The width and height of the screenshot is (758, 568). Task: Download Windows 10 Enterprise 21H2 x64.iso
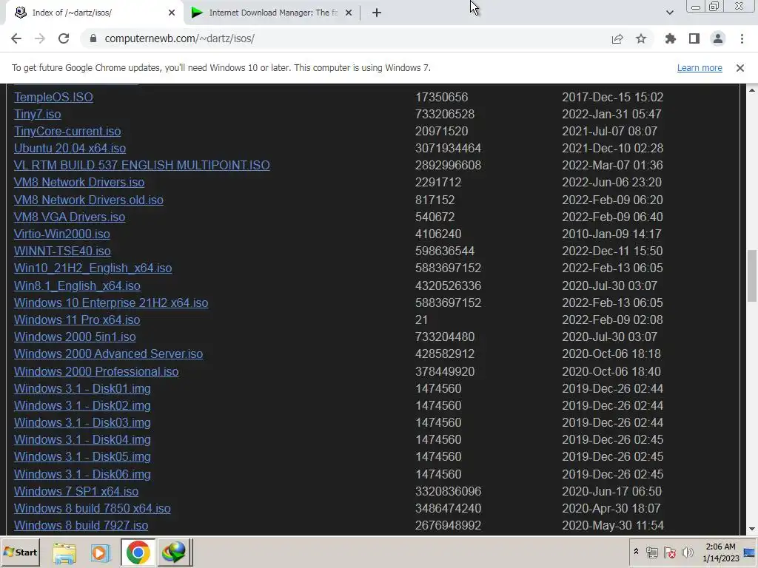(x=111, y=302)
